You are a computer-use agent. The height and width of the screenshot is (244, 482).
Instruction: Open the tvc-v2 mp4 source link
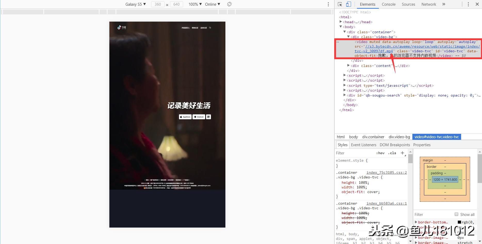click(x=417, y=49)
